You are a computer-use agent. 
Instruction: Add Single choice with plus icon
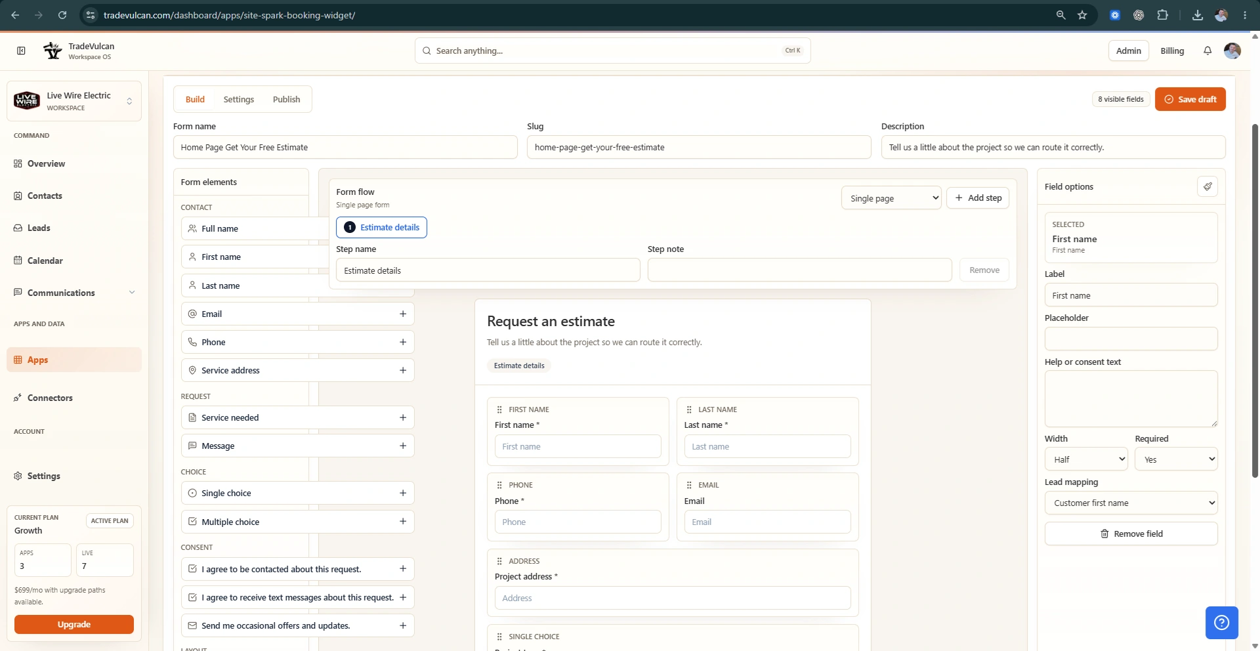pyautogui.click(x=403, y=493)
